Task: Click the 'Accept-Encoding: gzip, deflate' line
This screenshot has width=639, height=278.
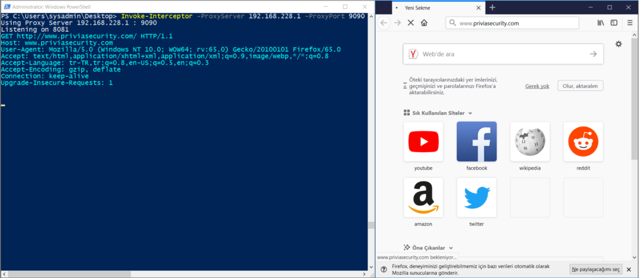Action: (x=61, y=70)
